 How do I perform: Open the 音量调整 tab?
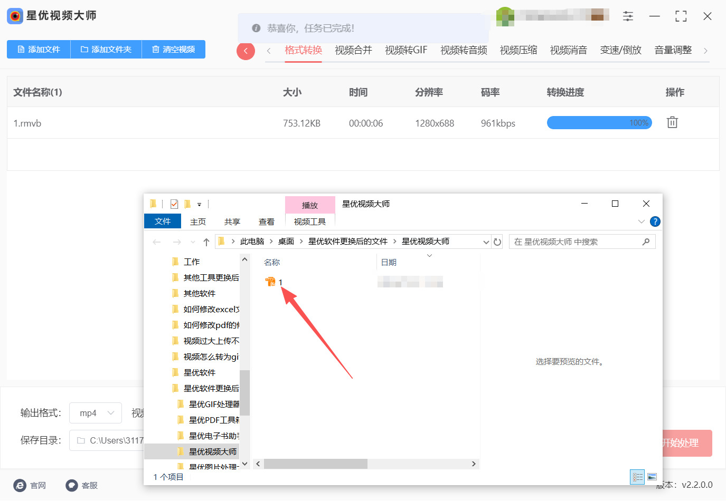pos(673,50)
